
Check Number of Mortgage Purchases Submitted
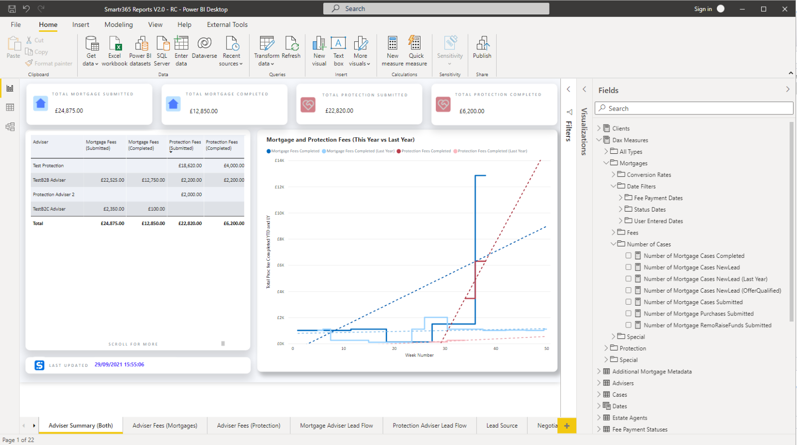click(x=629, y=314)
